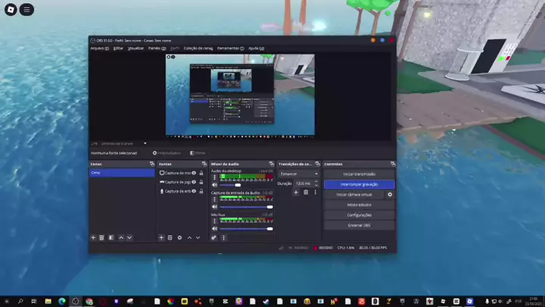This screenshot has width=545, height=307.
Task: Adjust the Duração spinner arrows
Action: coord(317,183)
